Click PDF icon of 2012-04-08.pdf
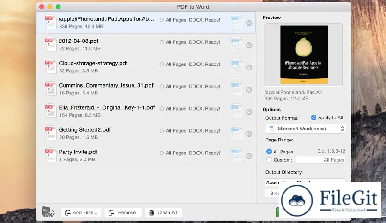This screenshot has height=223, width=386. pos(51,44)
